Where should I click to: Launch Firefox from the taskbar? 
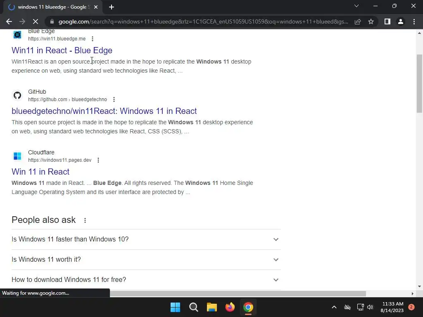pos(230,307)
